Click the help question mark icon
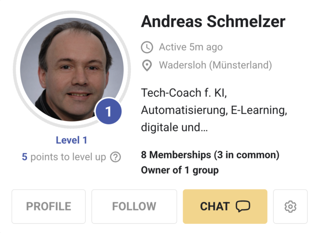This screenshot has width=318, height=233. pos(115,157)
